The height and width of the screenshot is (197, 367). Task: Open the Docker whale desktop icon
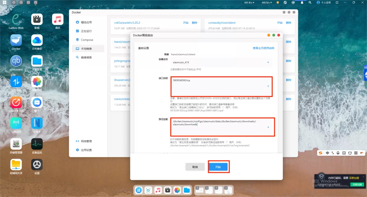click(x=16, y=40)
